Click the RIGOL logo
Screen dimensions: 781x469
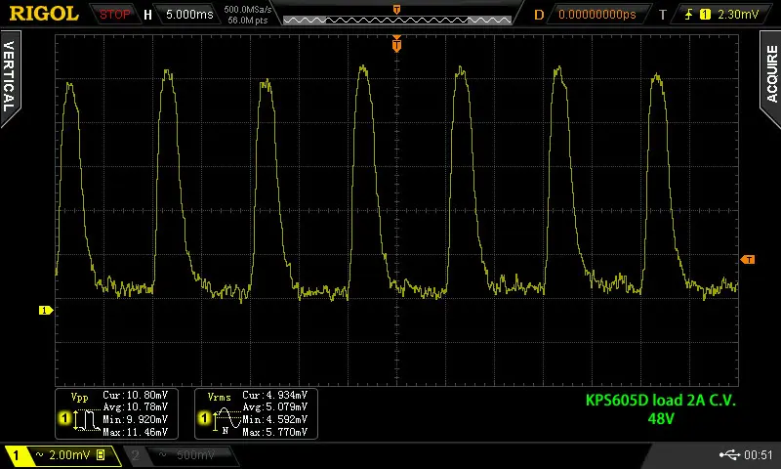44,14
